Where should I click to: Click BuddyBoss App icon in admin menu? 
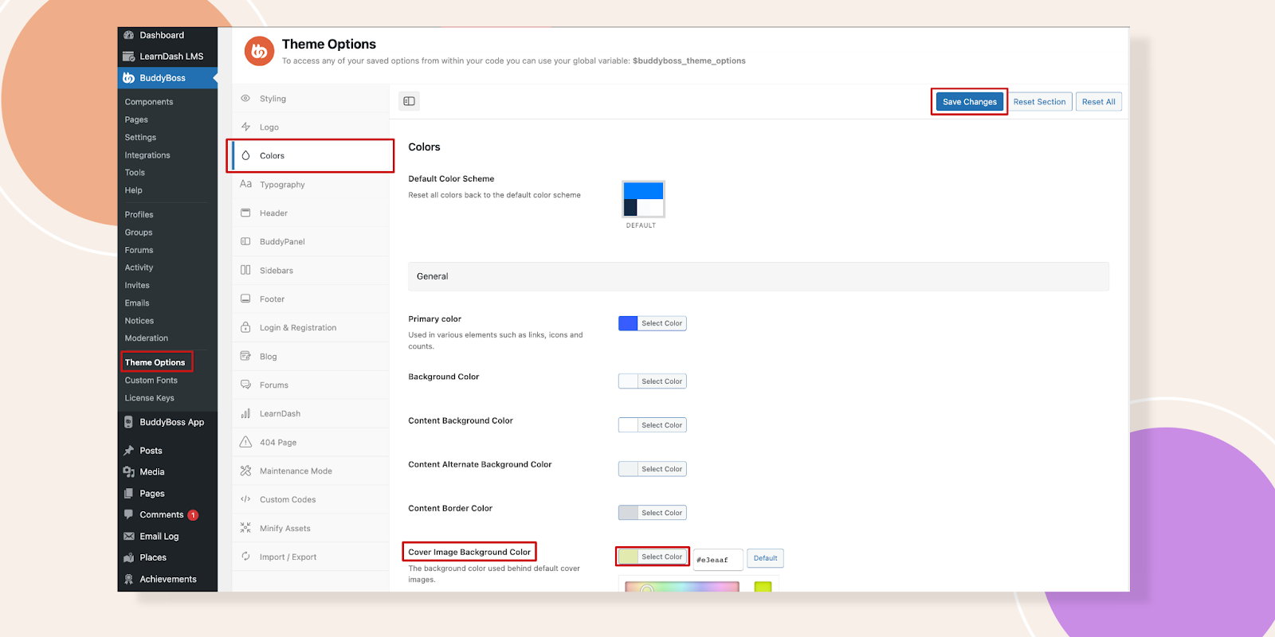[129, 422]
